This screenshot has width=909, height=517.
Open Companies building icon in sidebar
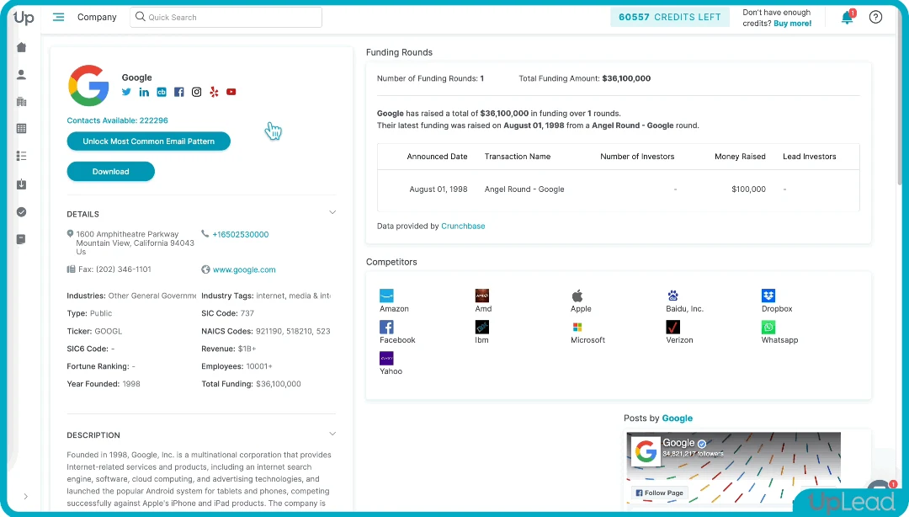21,102
